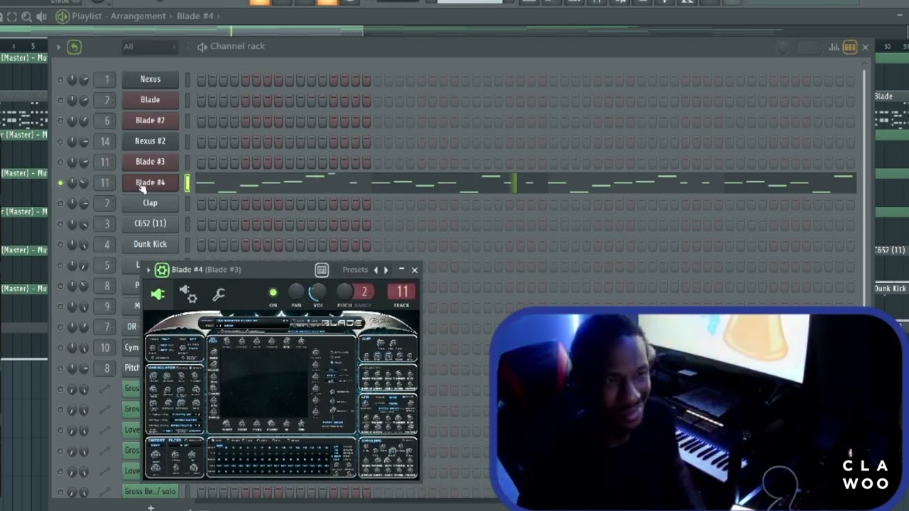Viewport: 909px width, 511px height.
Task: Mute the Dunk Kick channel
Action: 60,245
